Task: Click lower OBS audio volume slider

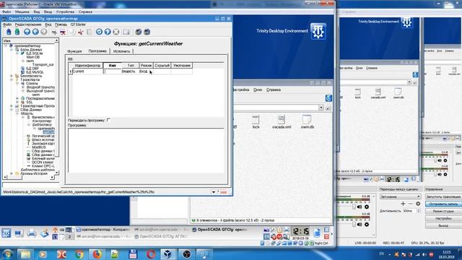Action: (354, 225)
